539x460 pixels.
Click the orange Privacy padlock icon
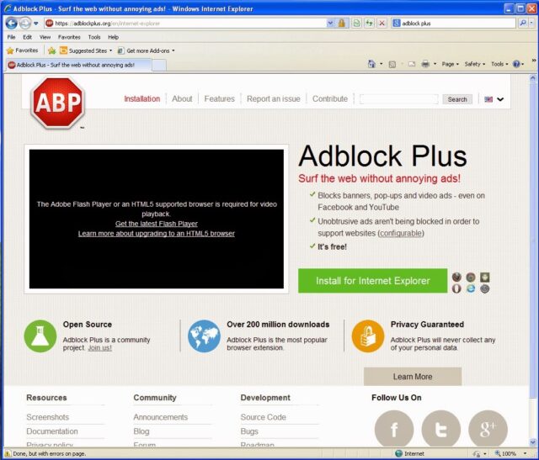coord(368,336)
